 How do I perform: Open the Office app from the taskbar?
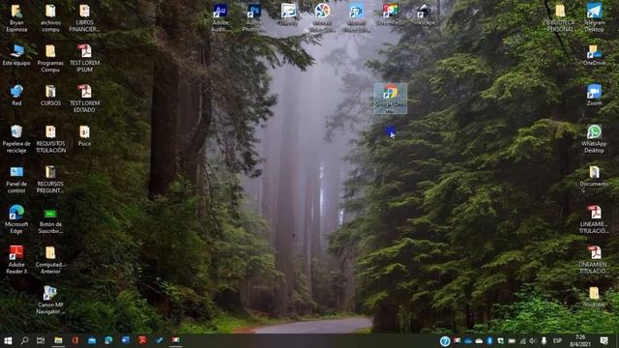tap(75, 340)
